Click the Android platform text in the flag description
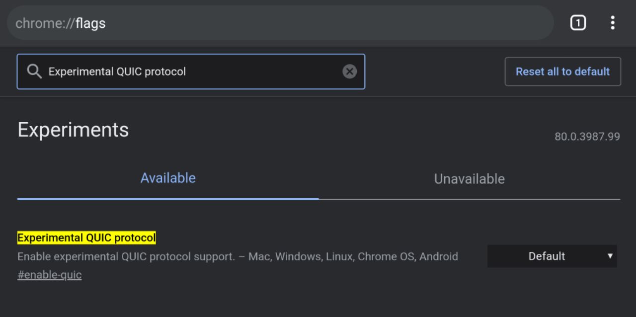 (x=438, y=257)
